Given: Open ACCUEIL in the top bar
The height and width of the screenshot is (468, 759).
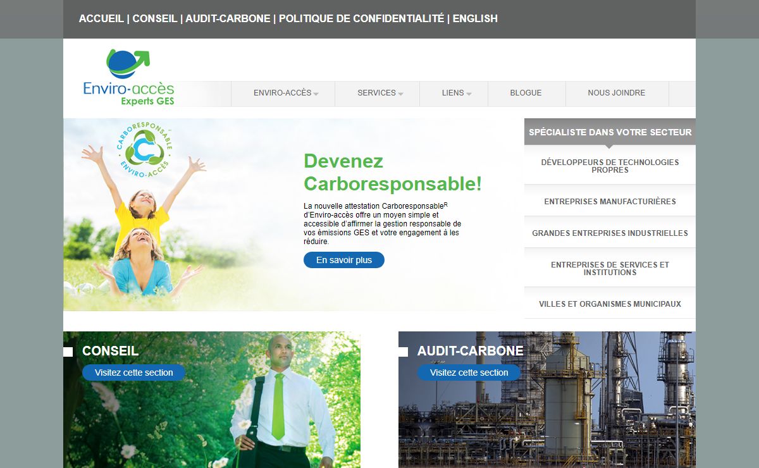Looking at the screenshot, I should click(x=101, y=18).
